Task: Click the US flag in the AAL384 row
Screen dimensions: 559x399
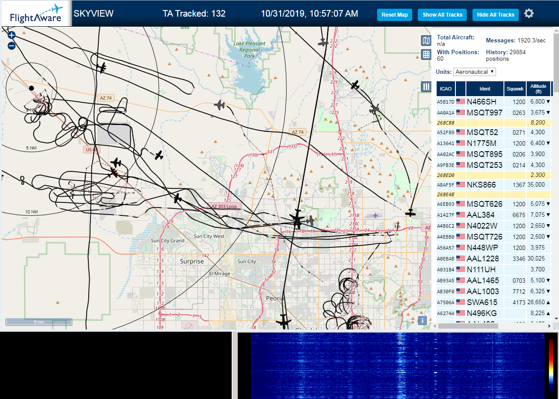Action: point(461,215)
